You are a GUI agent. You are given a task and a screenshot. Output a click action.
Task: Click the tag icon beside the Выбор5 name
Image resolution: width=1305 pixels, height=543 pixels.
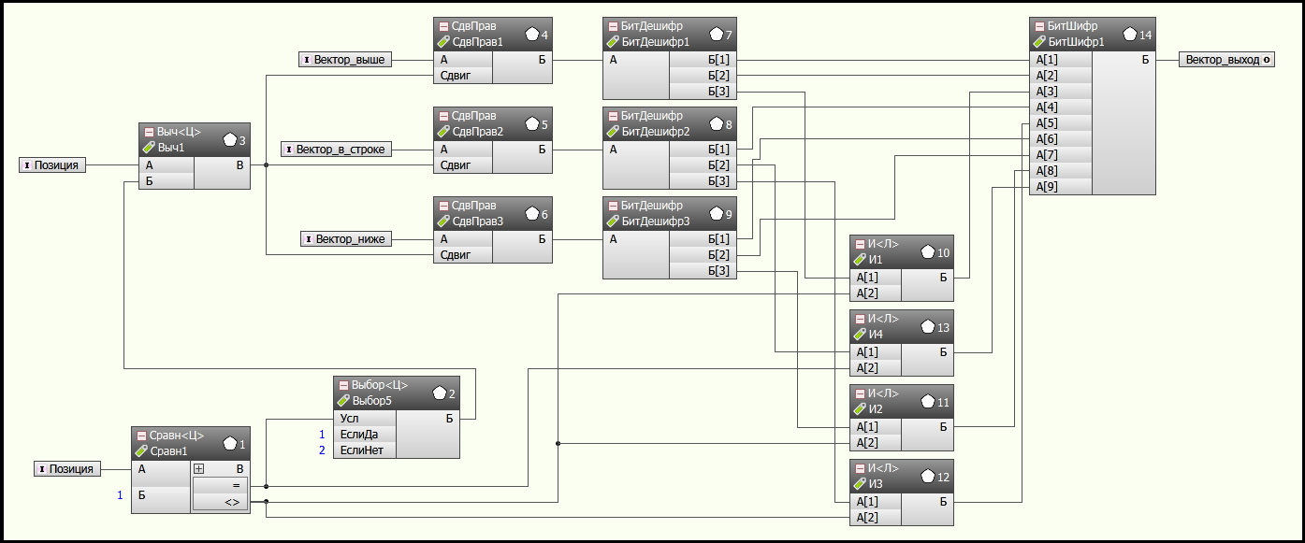342,401
